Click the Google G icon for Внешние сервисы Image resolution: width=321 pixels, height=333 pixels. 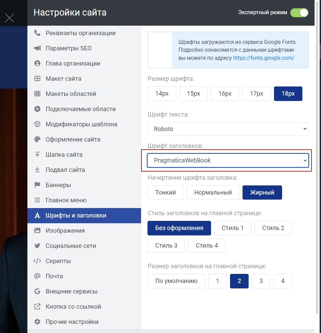[37, 291]
